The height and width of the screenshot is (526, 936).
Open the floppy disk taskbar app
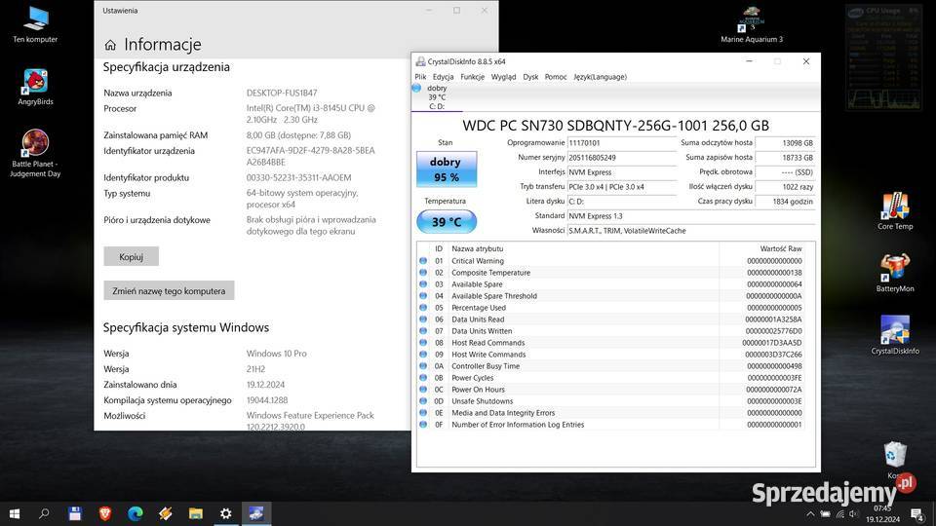click(75, 513)
